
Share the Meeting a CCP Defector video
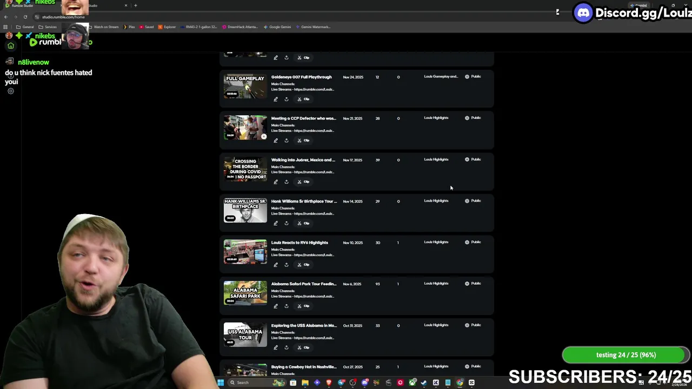click(287, 140)
